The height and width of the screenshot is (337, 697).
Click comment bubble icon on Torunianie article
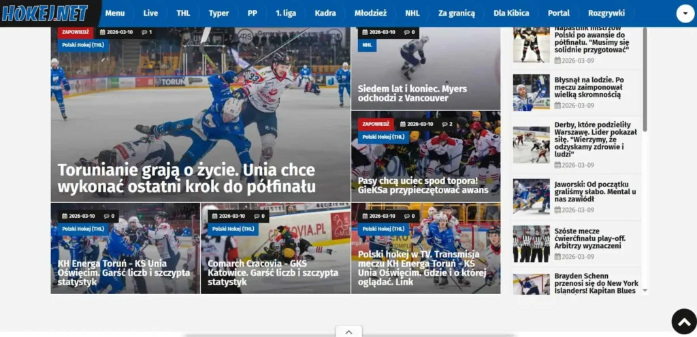point(144,32)
